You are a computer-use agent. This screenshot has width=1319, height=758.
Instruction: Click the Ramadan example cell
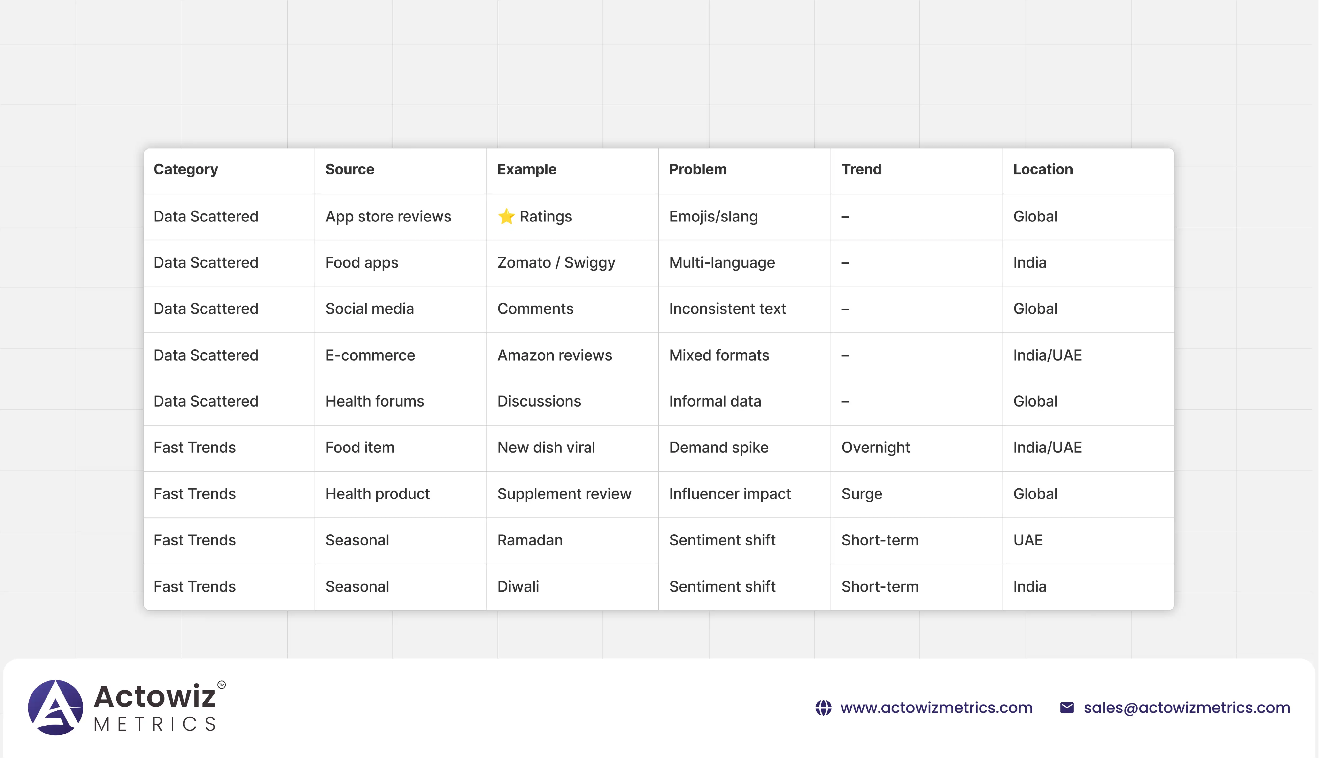[x=530, y=540]
